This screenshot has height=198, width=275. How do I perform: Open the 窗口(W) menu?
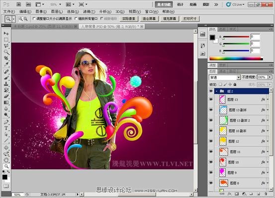pos(152,11)
